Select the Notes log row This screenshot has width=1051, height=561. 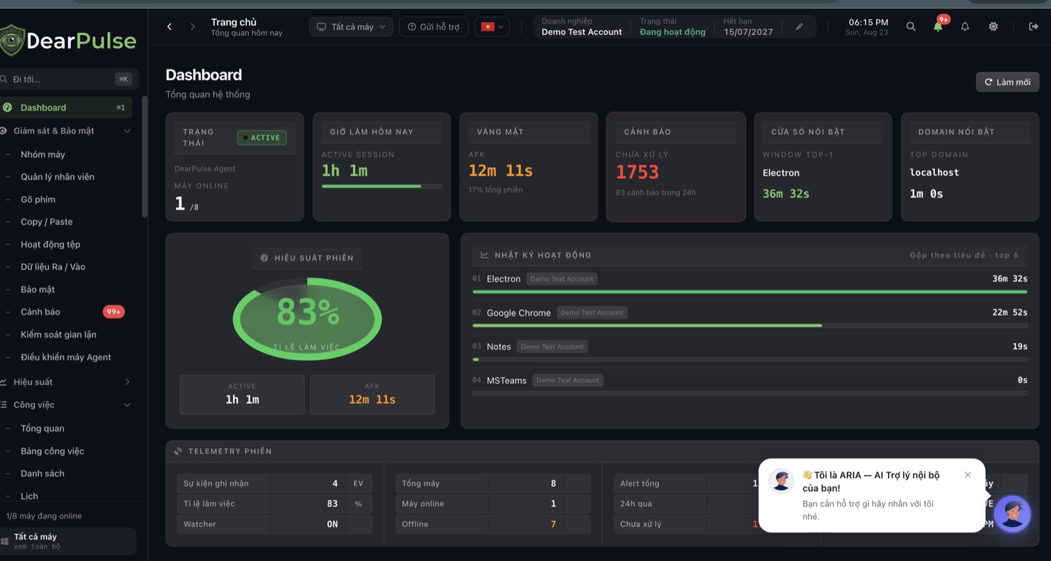point(749,351)
